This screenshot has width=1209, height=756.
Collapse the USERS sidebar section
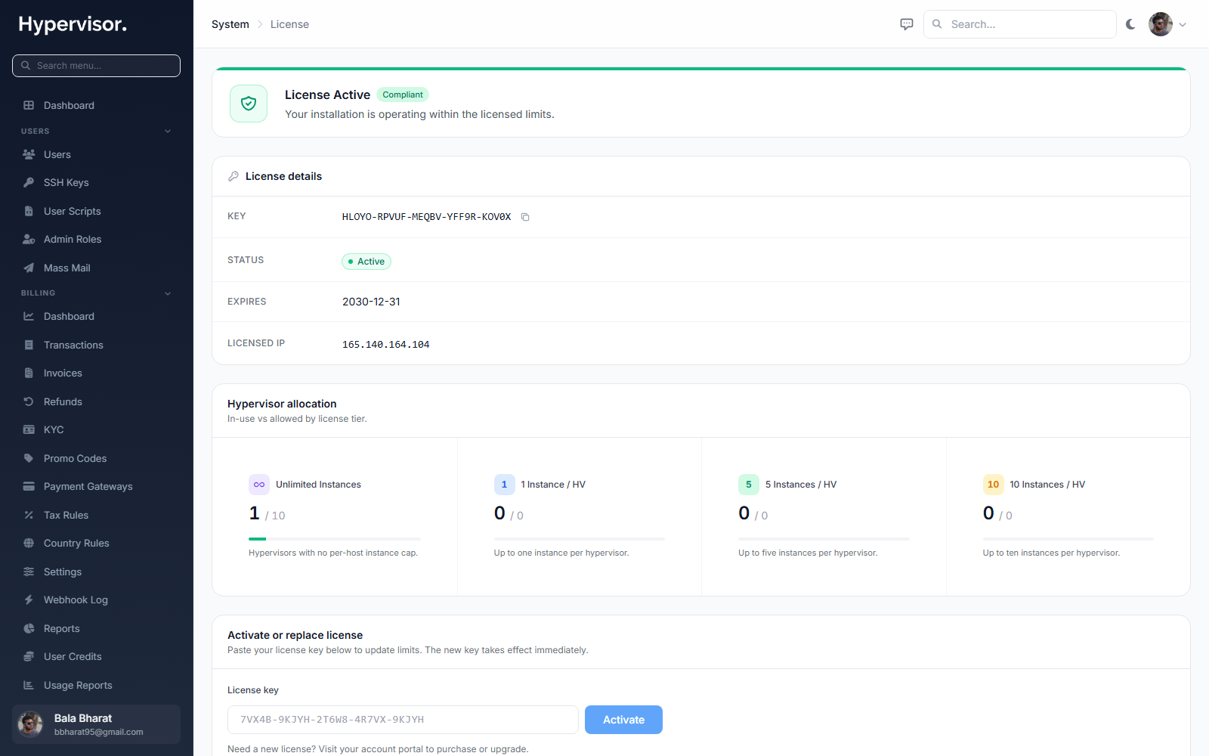click(x=168, y=131)
